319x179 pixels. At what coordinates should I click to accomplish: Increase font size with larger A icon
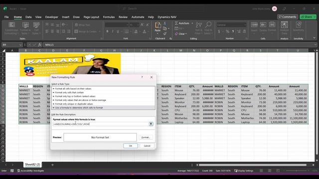click(142, 25)
